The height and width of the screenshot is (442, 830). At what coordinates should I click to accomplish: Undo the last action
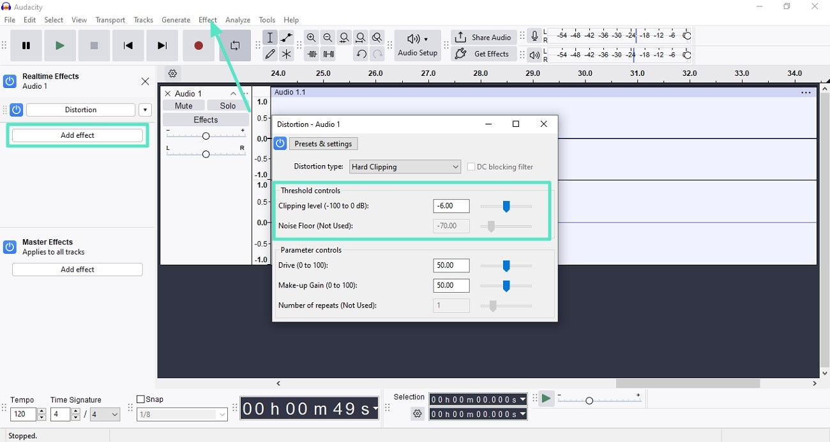pos(361,54)
